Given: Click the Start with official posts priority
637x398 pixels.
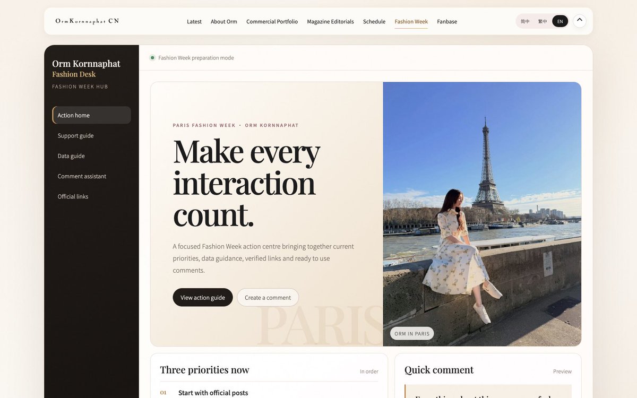Looking at the screenshot, I should 213,393.
